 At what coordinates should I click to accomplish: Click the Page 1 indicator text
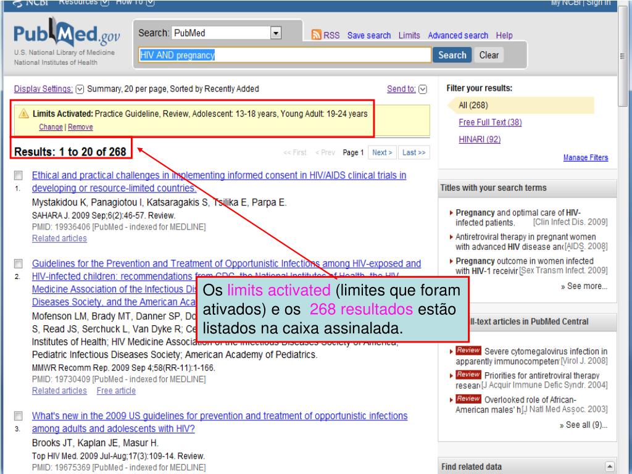[x=353, y=152]
